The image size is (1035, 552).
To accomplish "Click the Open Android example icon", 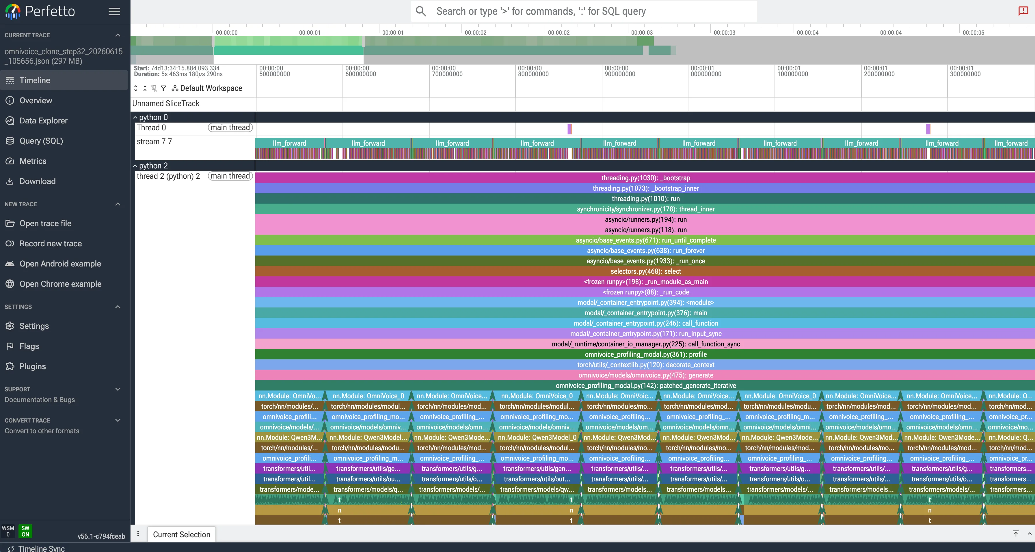I will (x=10, y=264).
